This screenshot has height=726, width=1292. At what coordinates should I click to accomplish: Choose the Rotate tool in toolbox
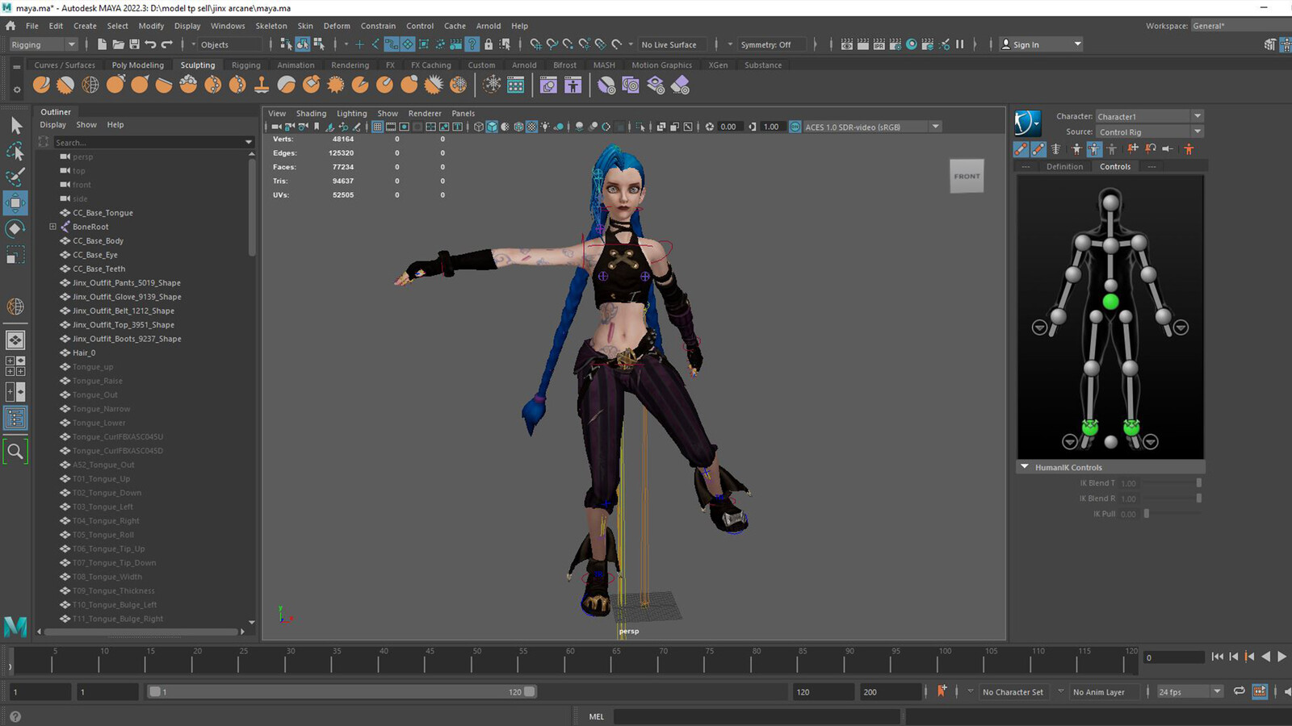15,229
